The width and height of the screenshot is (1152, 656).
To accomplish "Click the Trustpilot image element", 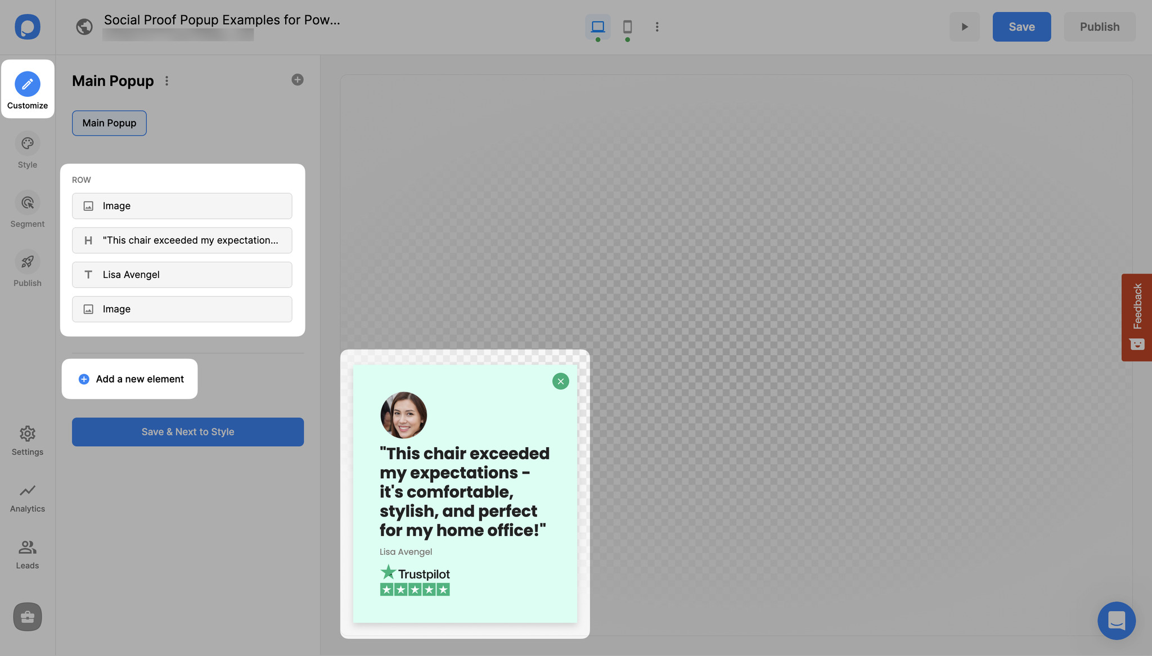I will point(181,309).
